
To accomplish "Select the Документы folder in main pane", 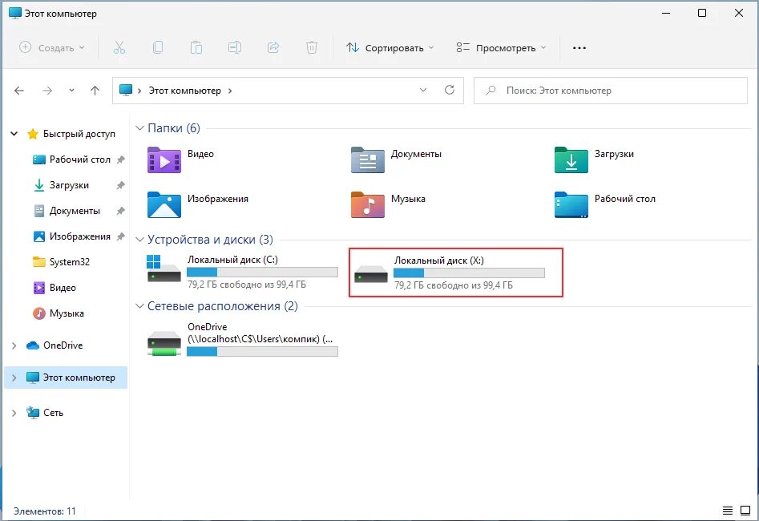I will coord(397,160).
